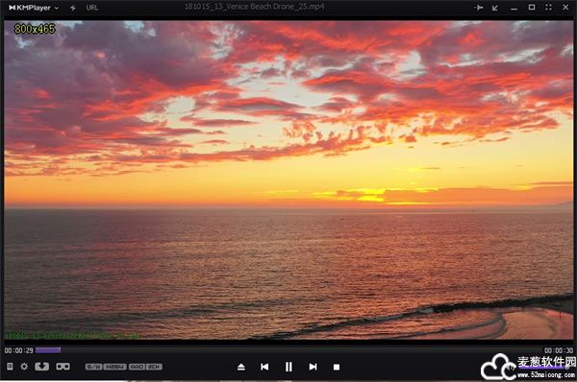Image resolution: width=577 pixels, height=382 pixels.
Task: Click the eject open-file button
Action: [x=241, y=367]
